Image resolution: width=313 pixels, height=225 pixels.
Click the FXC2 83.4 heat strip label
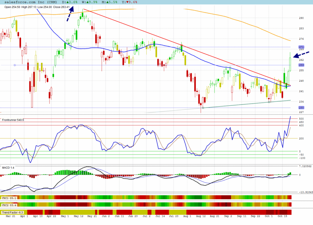(9, 205)
